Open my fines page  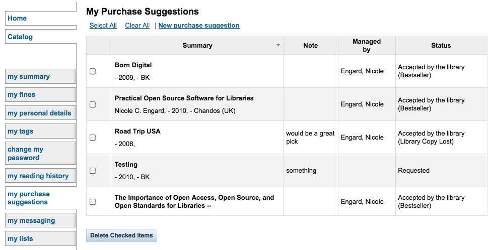coord(41,94)
